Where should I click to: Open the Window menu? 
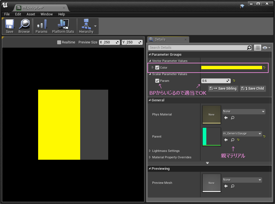47,14
